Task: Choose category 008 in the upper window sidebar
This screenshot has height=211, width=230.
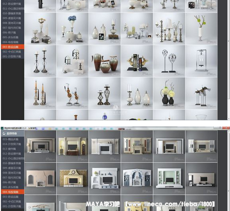Action: click(x=13, y=23)
